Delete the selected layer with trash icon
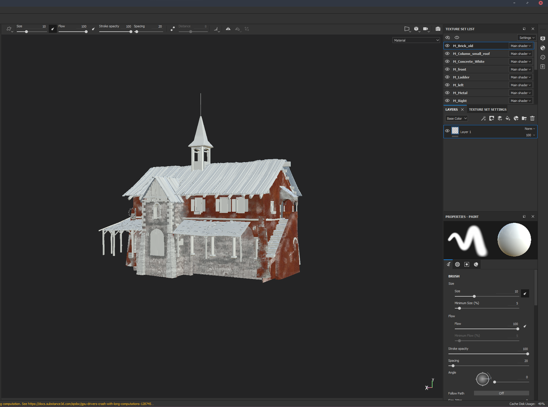The image size is (548, 407). click(x=532, y=118)
